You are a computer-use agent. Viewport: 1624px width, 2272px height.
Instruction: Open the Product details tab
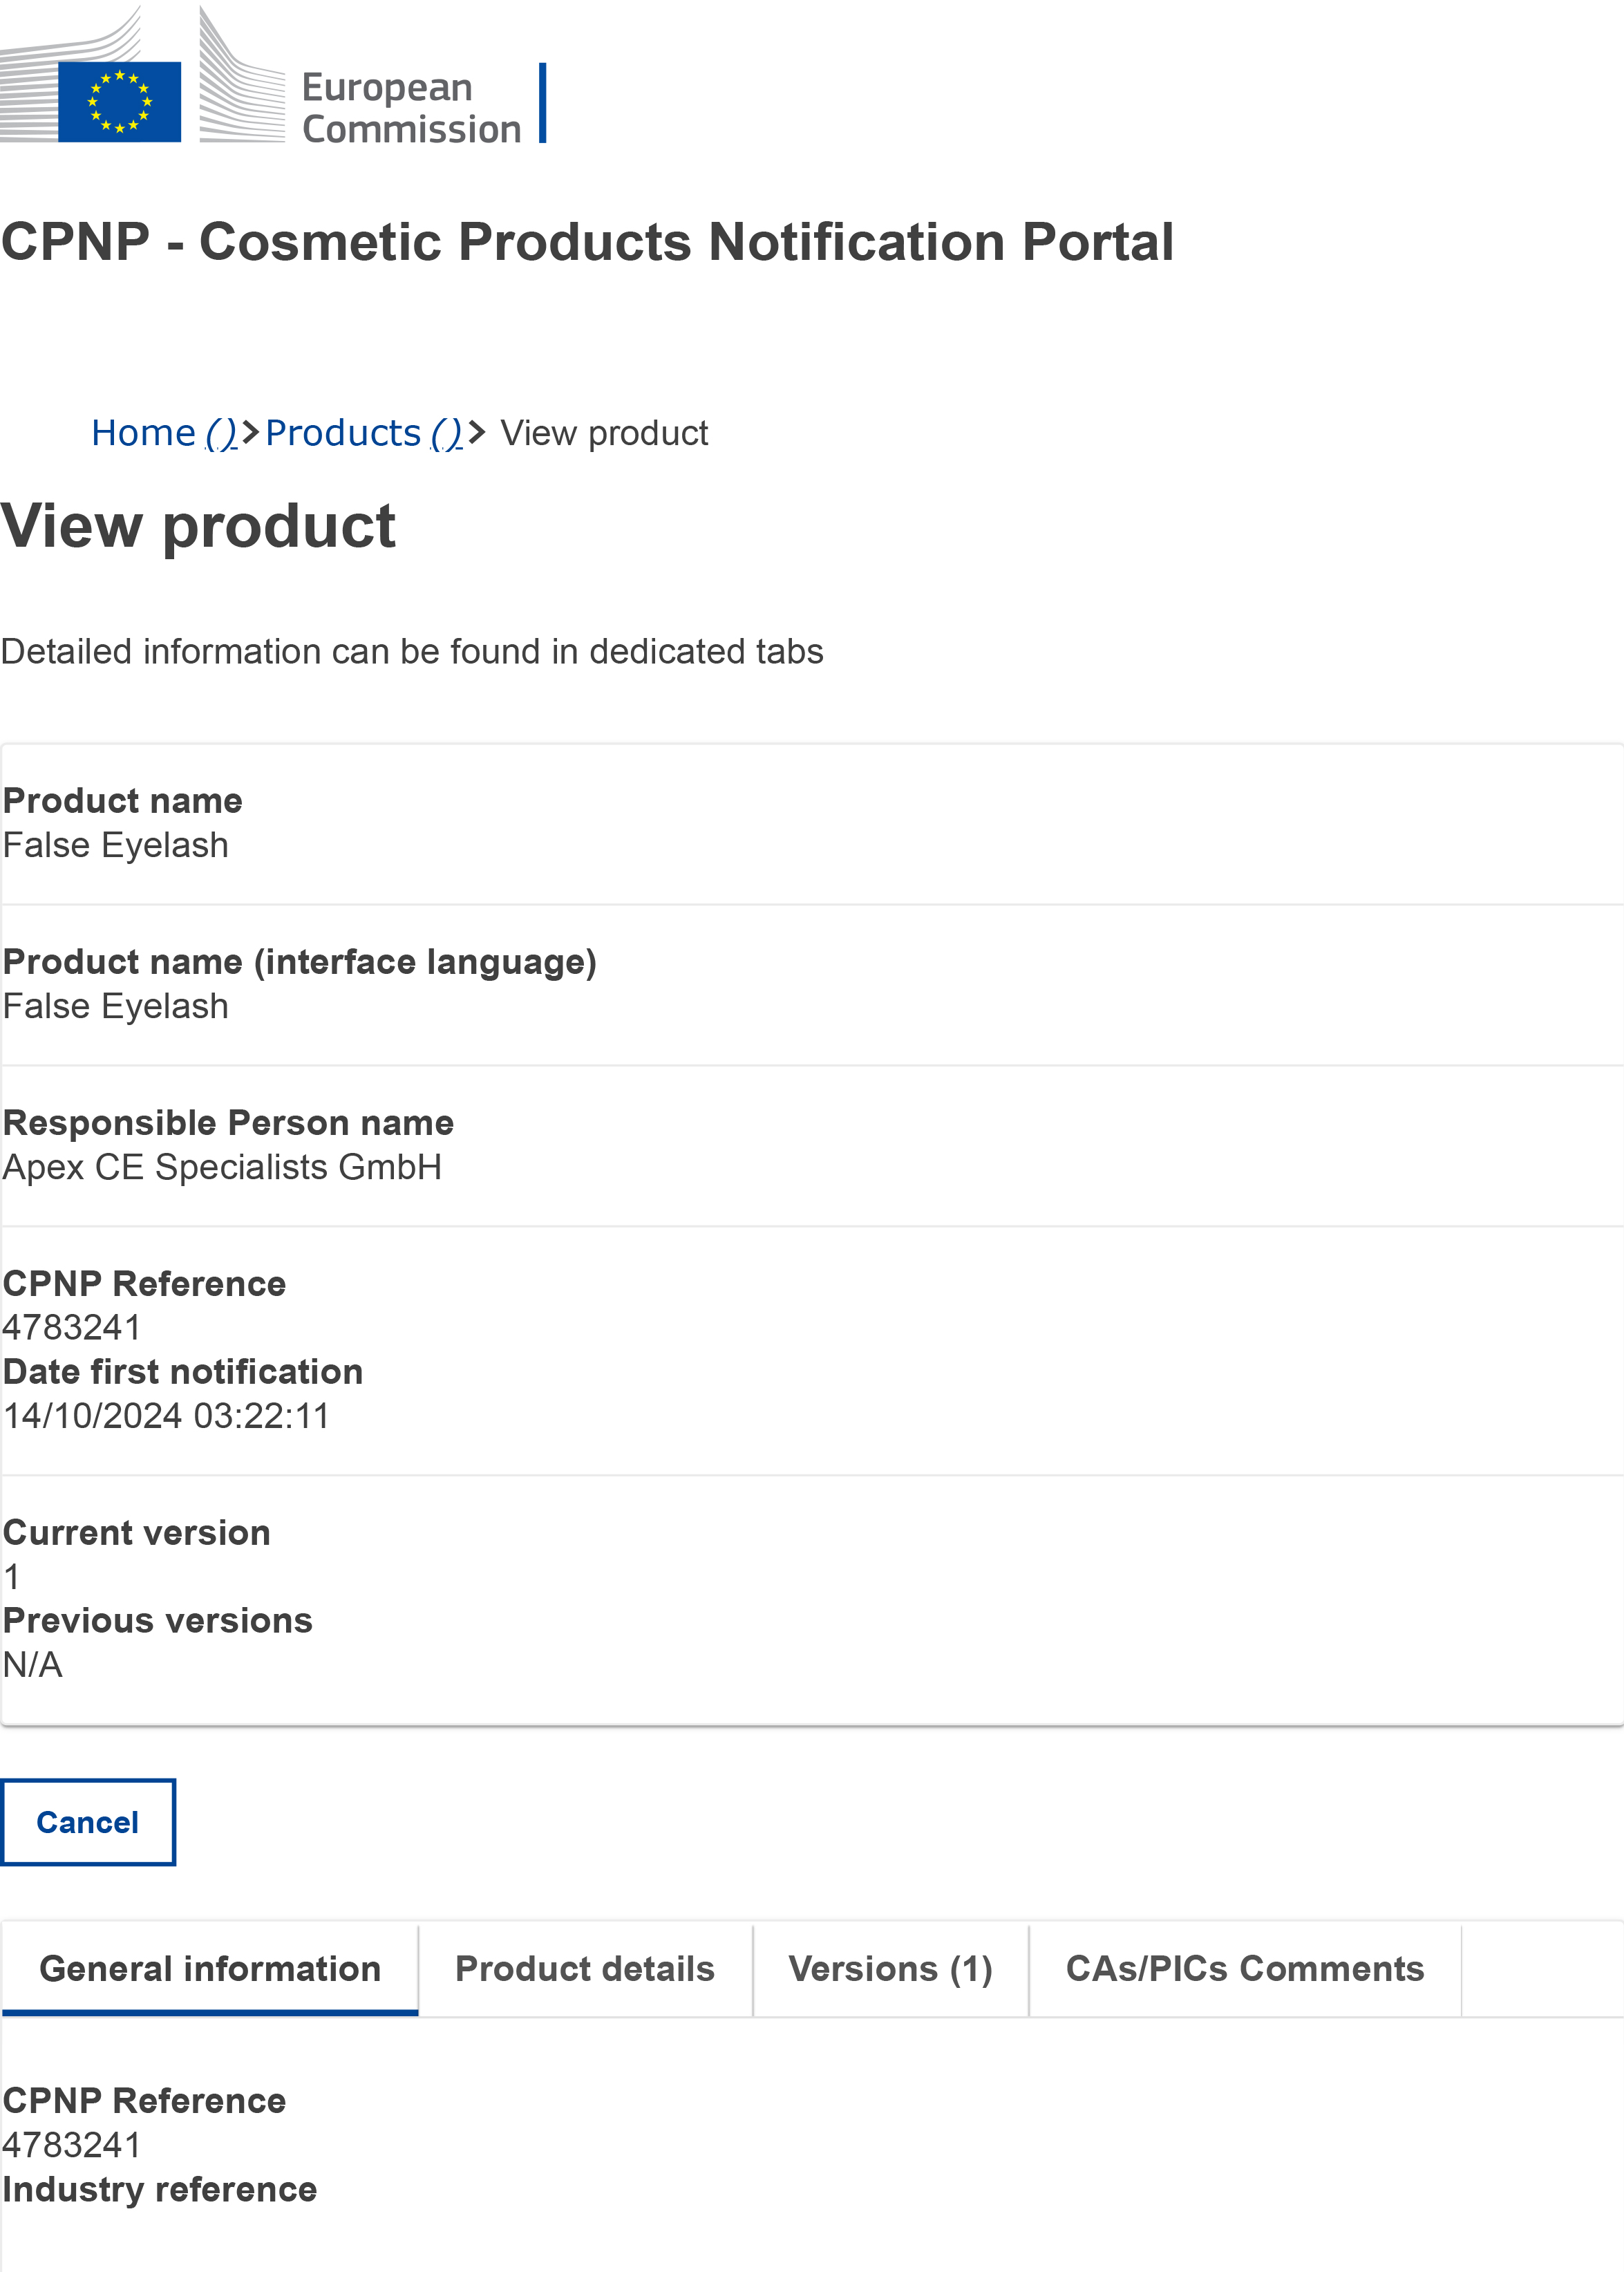point(584,1968)
